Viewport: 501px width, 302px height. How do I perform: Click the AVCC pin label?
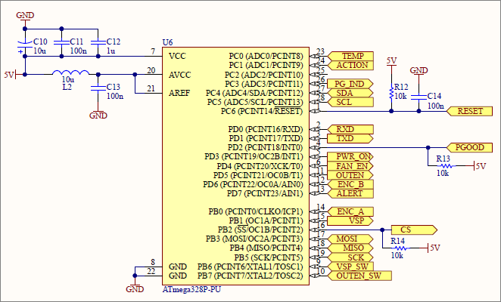pyautogui.click(x=180, y=75)
